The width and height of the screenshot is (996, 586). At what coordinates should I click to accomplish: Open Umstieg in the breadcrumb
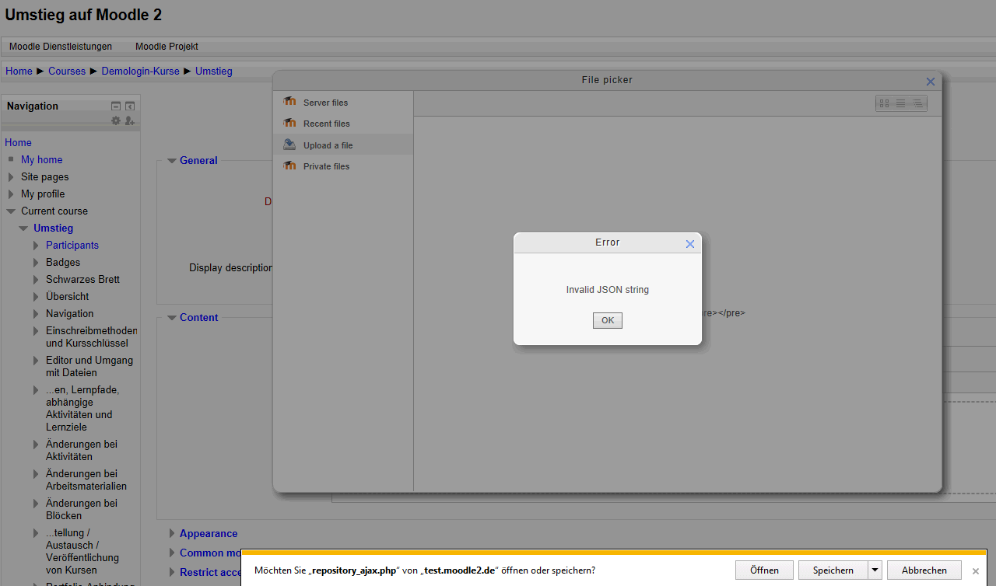click(213, 71)
